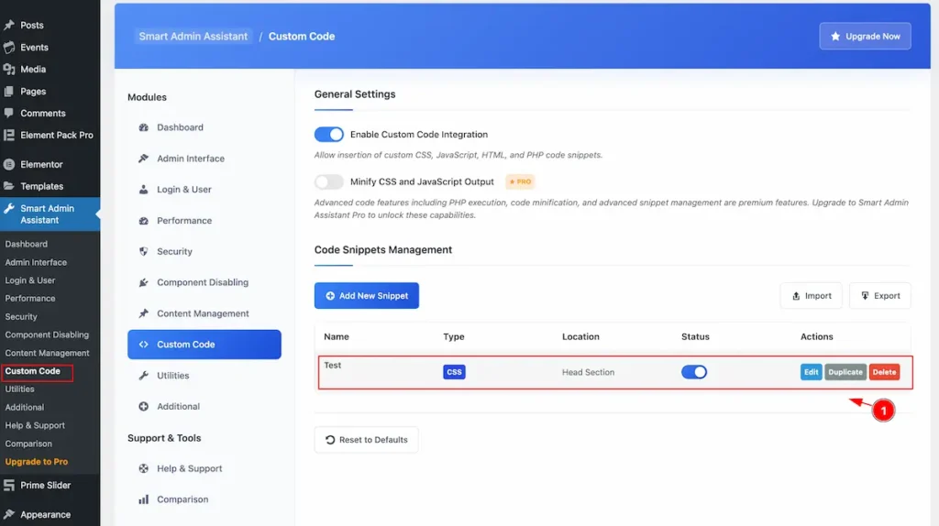Click the PRO badge beside Minify option

520,181
